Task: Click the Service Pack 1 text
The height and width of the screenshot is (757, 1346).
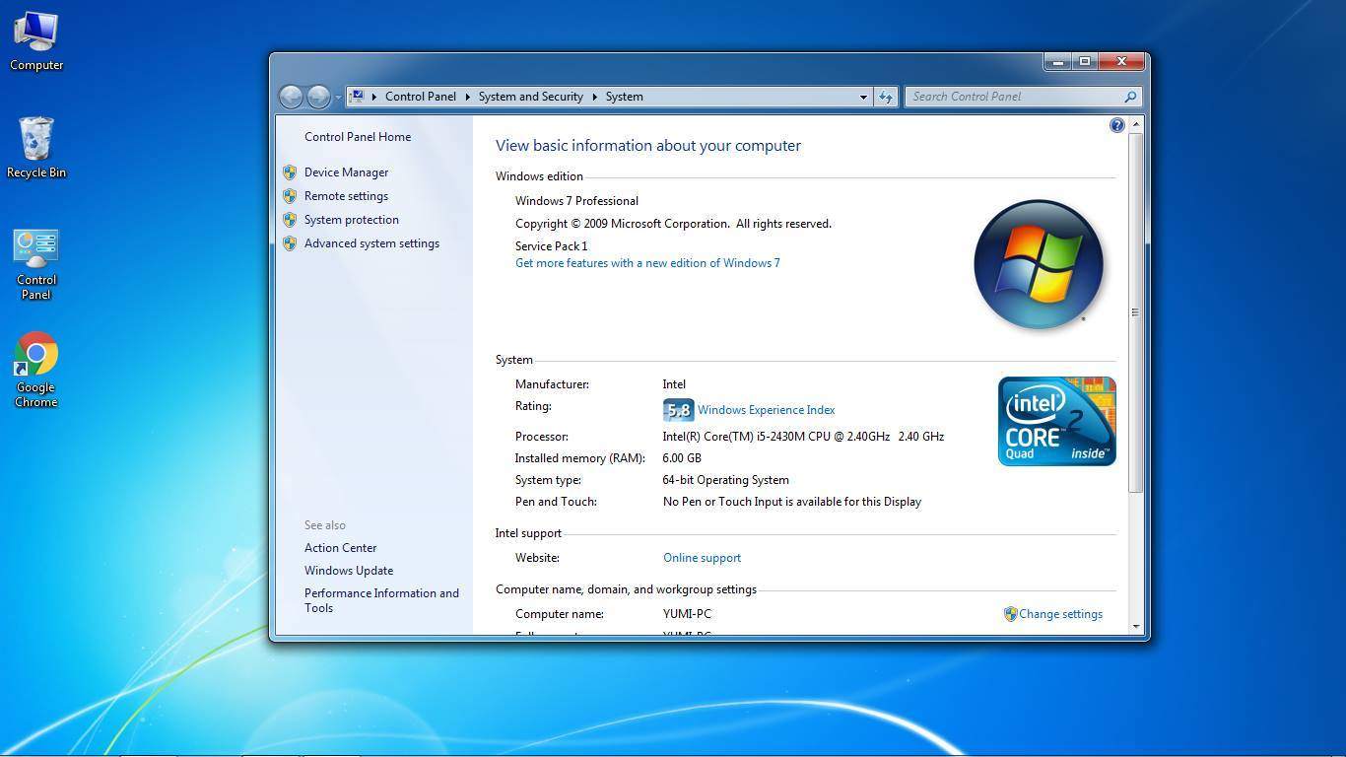Action: tap(551, 246)
